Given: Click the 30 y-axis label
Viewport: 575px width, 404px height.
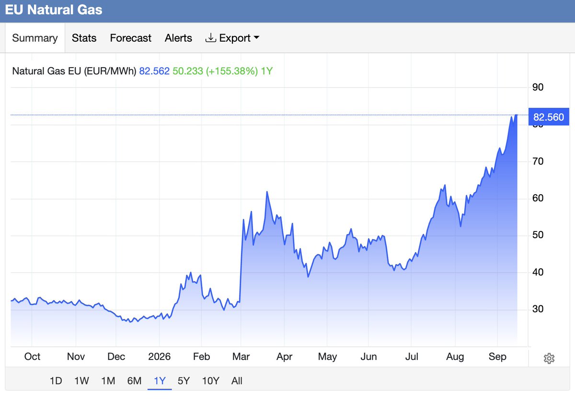Looking at the screenshot, I should (x=538, y=309).
